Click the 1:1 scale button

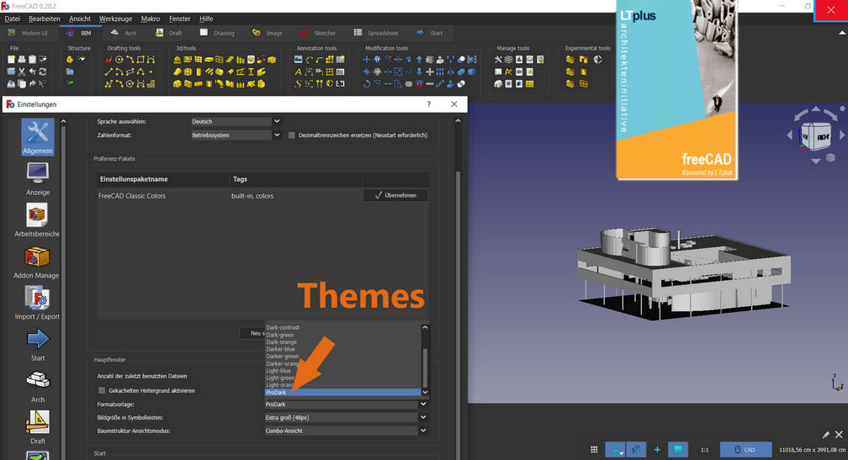coord(705,450)
